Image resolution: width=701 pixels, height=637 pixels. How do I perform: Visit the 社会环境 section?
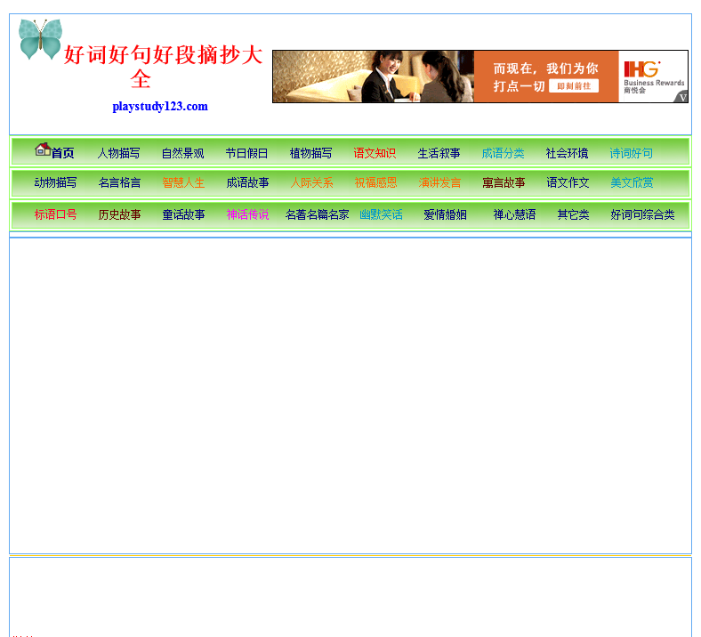[x=567, y=153]
